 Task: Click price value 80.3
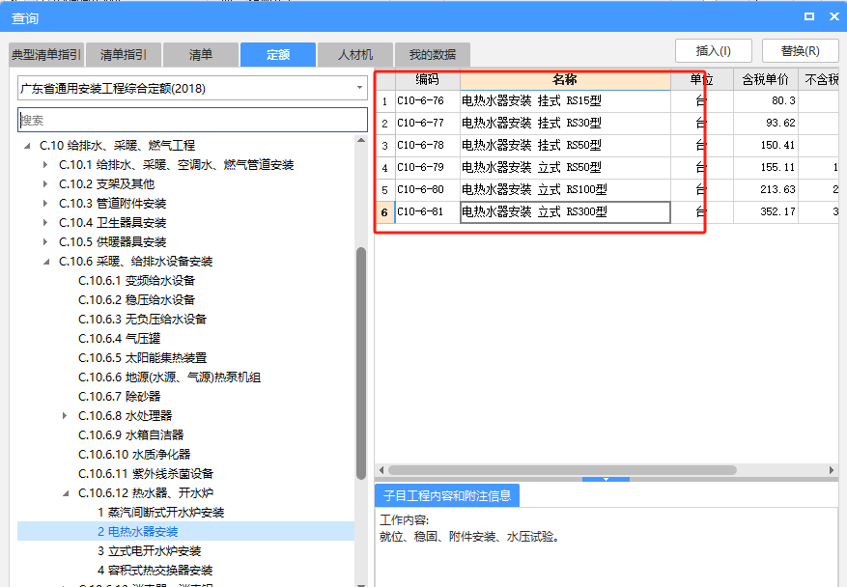tap(783, 101)
